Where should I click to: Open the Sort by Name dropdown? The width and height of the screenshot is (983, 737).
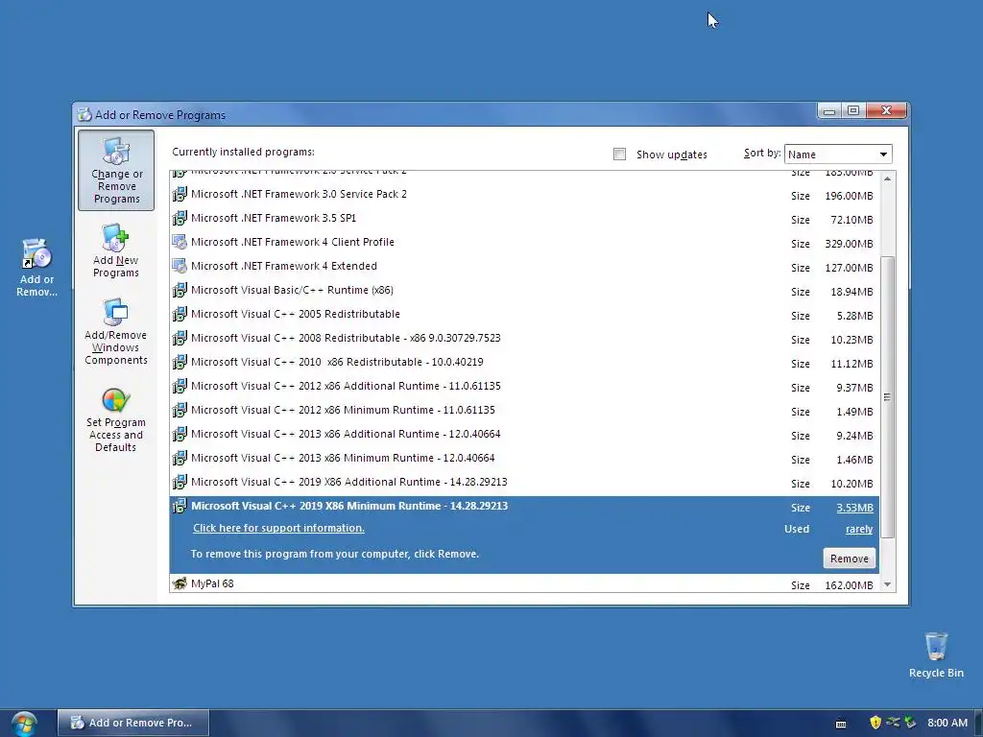point(838,155)
